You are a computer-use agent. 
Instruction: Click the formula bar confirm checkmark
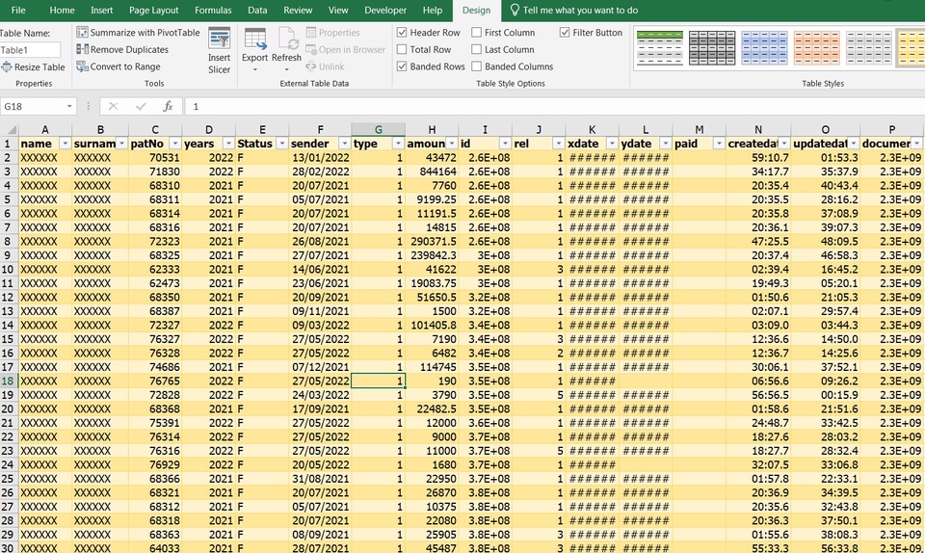click(x=141, y=106)
